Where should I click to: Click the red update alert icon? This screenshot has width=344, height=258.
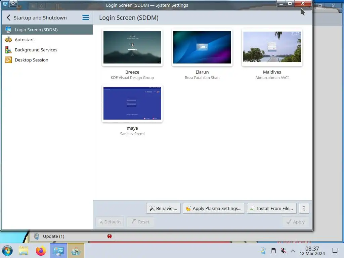(110, 236)
